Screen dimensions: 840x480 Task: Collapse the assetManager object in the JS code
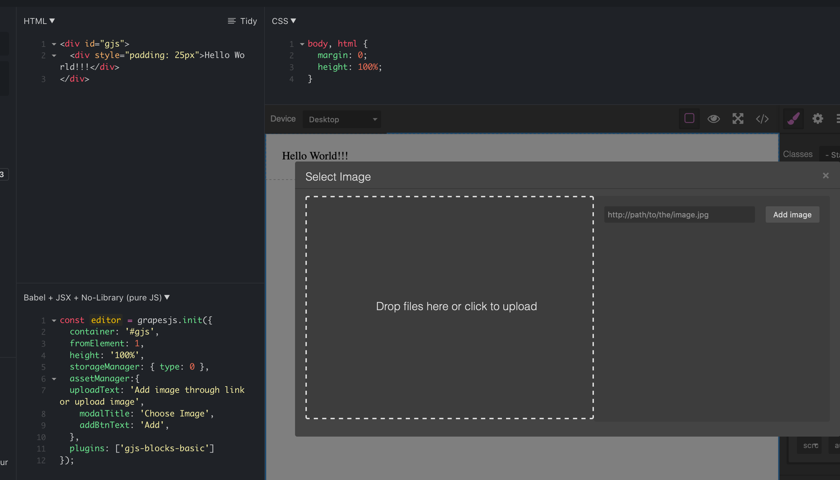click(54, 379)
